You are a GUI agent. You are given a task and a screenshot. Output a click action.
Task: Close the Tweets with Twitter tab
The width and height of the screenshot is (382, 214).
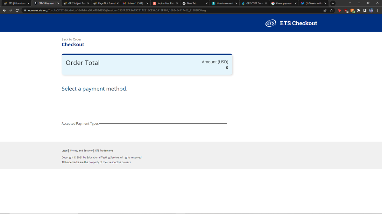coord(325,3)
